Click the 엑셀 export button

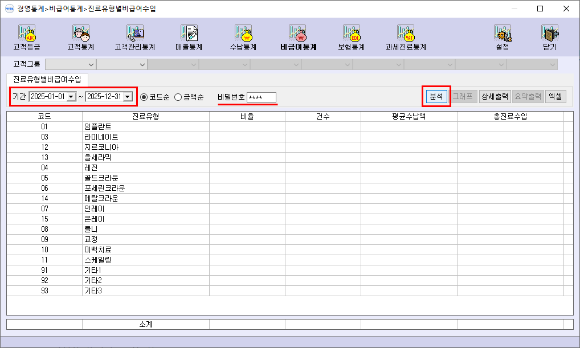click(556, 96)
